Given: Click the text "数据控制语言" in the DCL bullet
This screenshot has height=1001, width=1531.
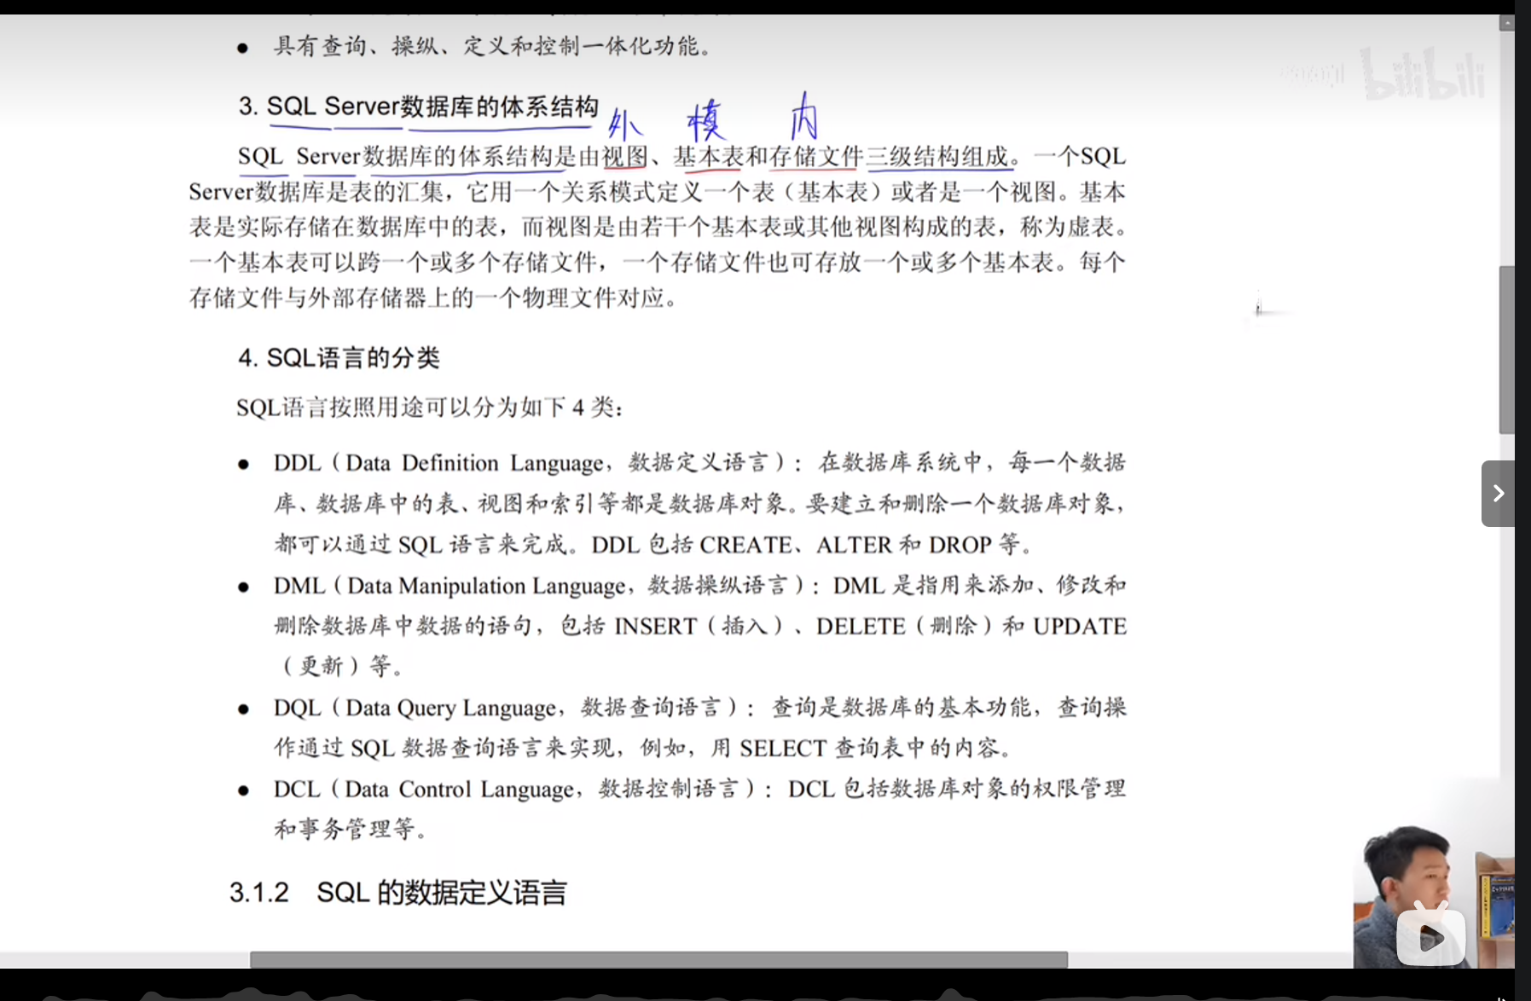Looking at the screenshot, I should (669, 789).
